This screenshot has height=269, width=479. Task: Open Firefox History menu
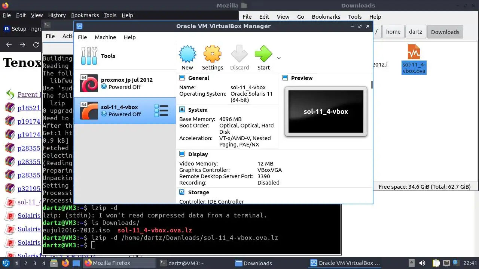tap(57, 15)
